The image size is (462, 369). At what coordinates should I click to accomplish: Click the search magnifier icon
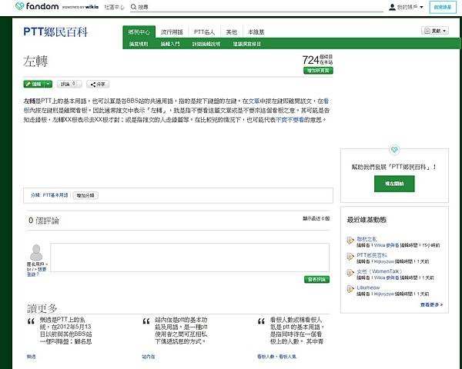tap(133, 7)
